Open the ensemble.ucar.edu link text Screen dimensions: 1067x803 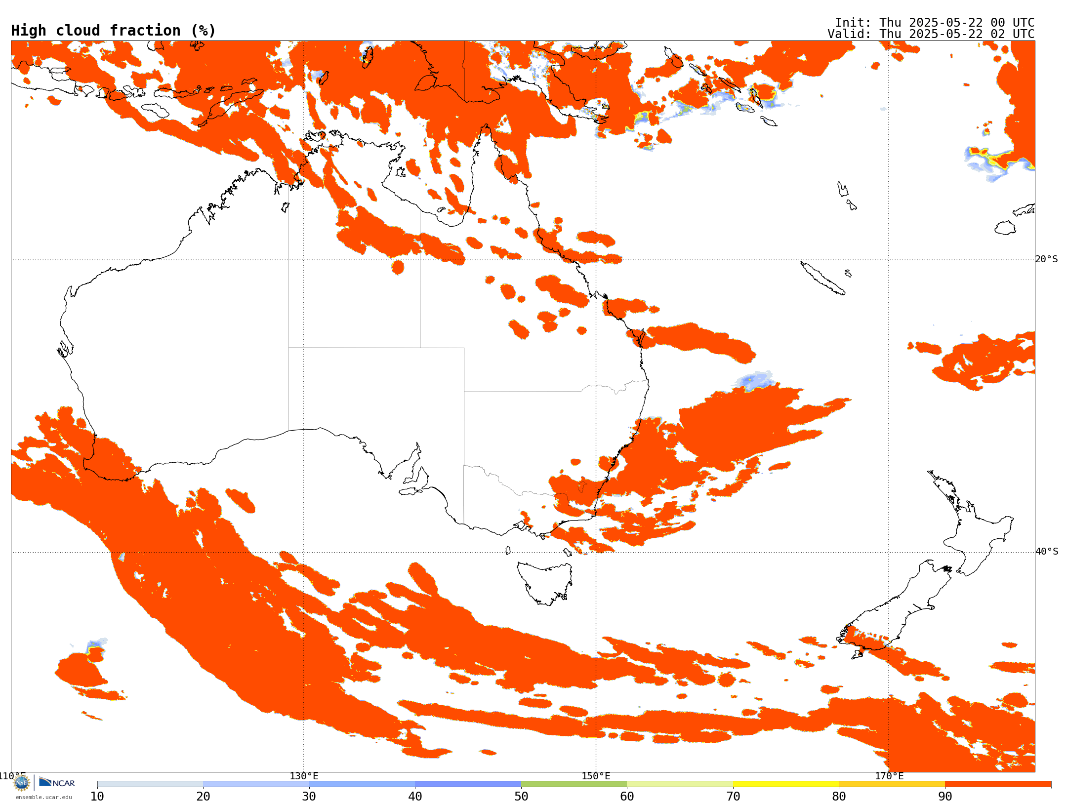[x=44, y=797]
